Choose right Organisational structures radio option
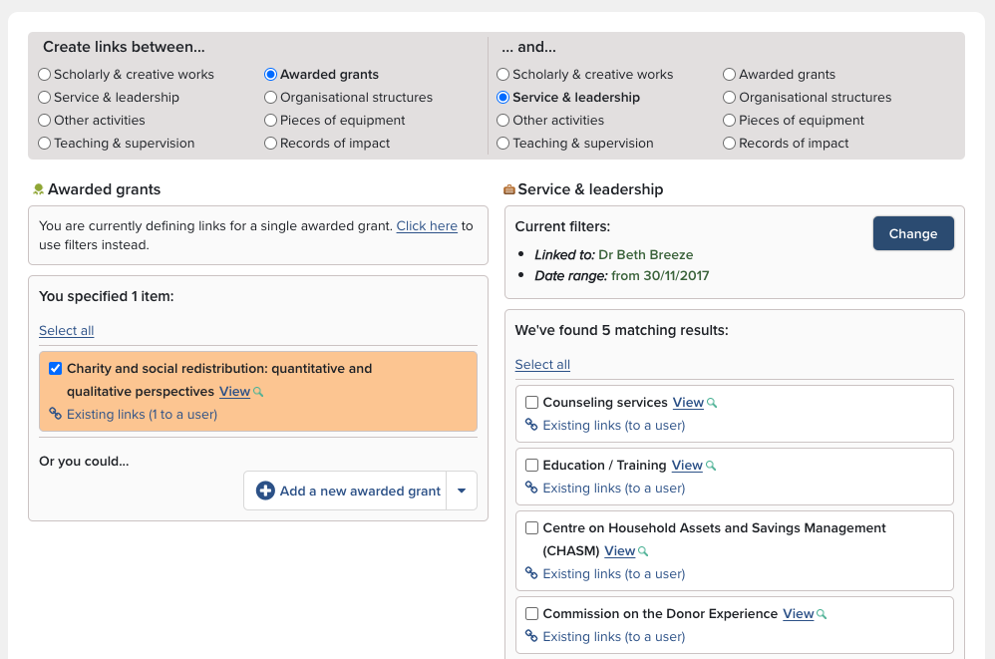The image size is (995, 659). tap(729, 98)
